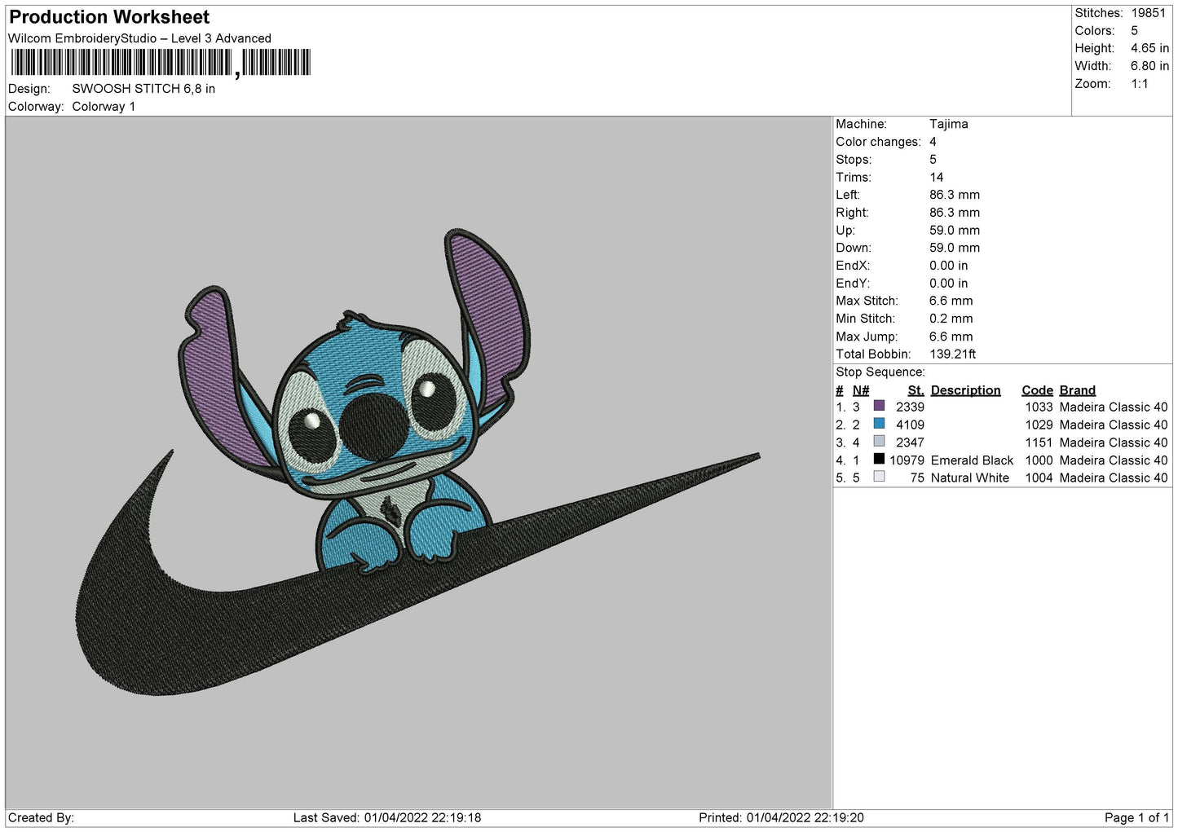The width and height of the screenshot is (1178, 832).
Task: Click the Emerald Black color swatch
Action: click(879, 460)
